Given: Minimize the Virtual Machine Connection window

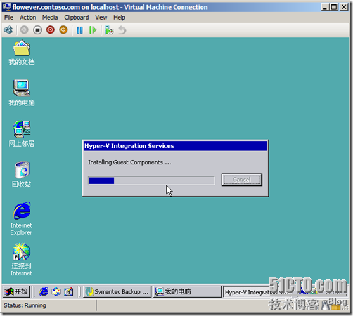Looking at the screenshot, I should coord(324,7).
